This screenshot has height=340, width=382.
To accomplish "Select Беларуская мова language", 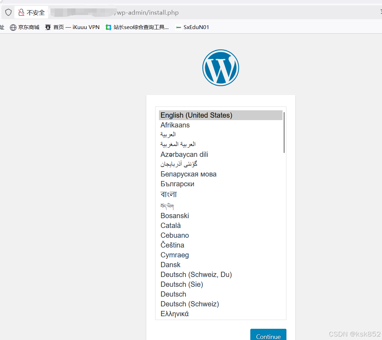I will pyautogui.click(x=221, y=174).
